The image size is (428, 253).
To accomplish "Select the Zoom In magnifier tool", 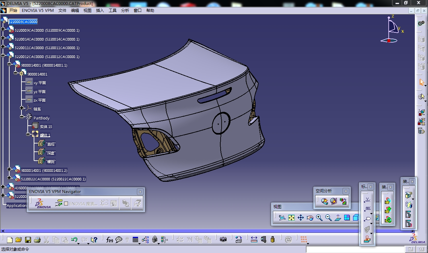I will (319, 218).
